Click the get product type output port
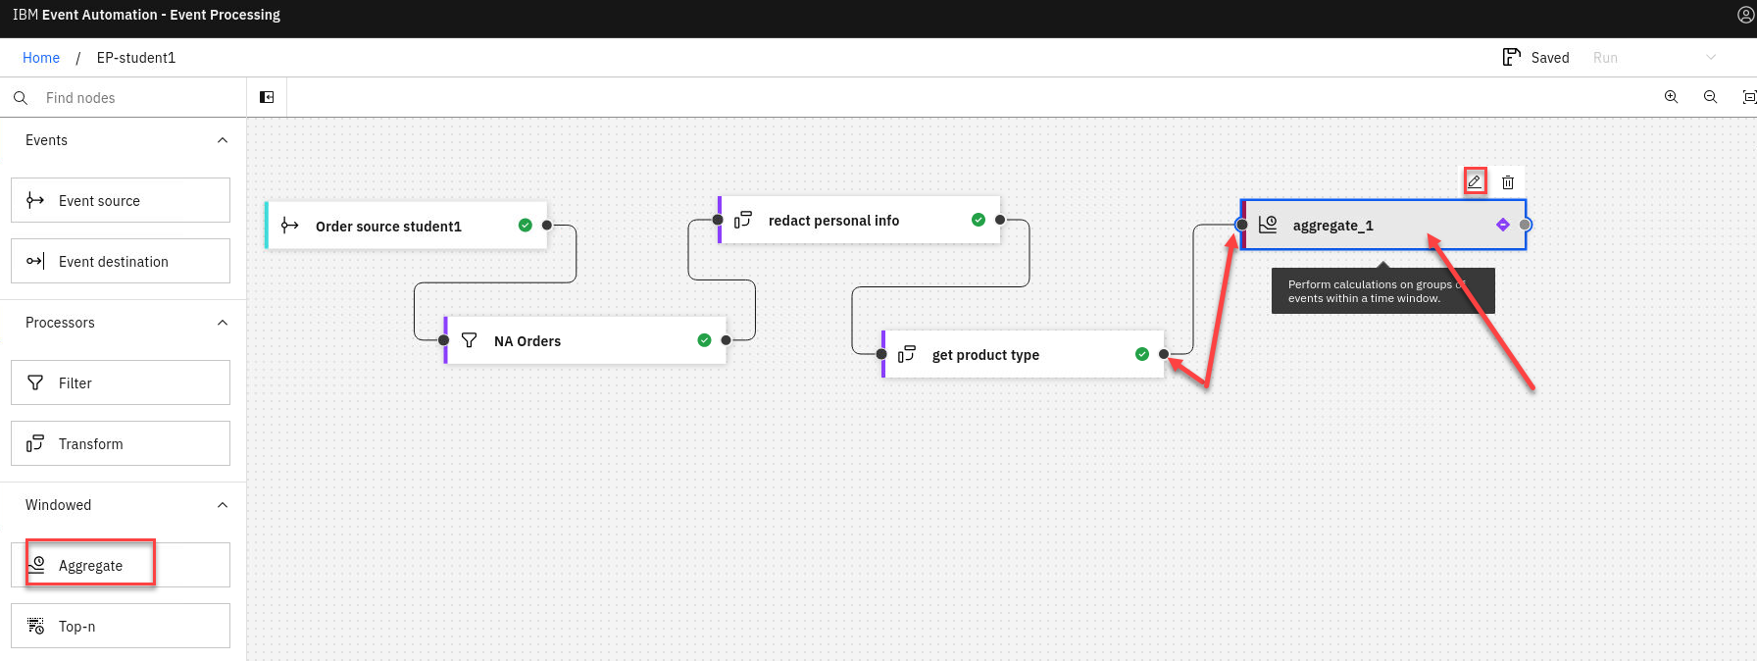 1164,354
